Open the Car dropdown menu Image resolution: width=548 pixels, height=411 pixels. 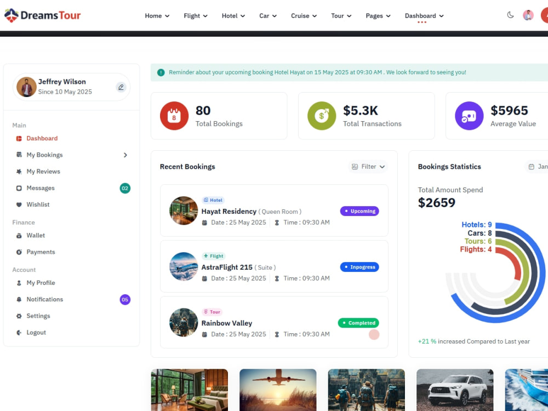[x=268, y=16]
